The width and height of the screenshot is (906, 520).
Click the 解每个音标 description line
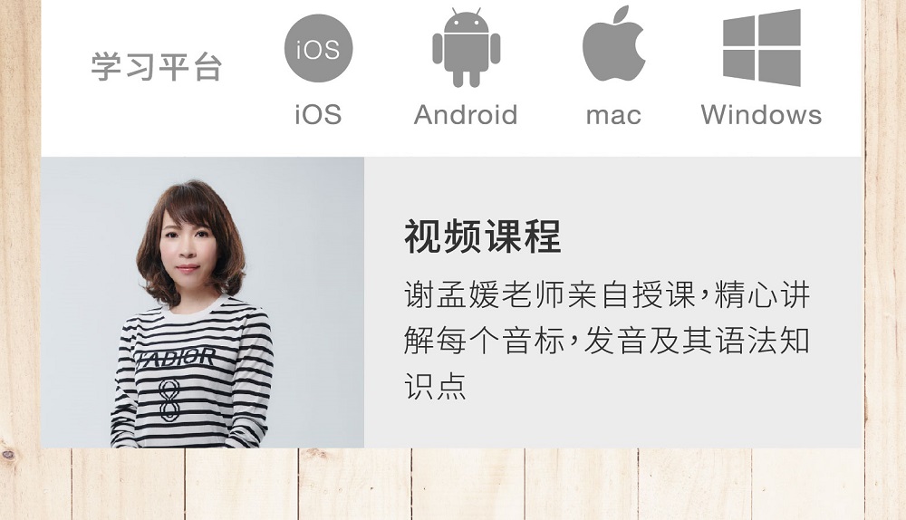pyautogui.click(x=607, y=340)
